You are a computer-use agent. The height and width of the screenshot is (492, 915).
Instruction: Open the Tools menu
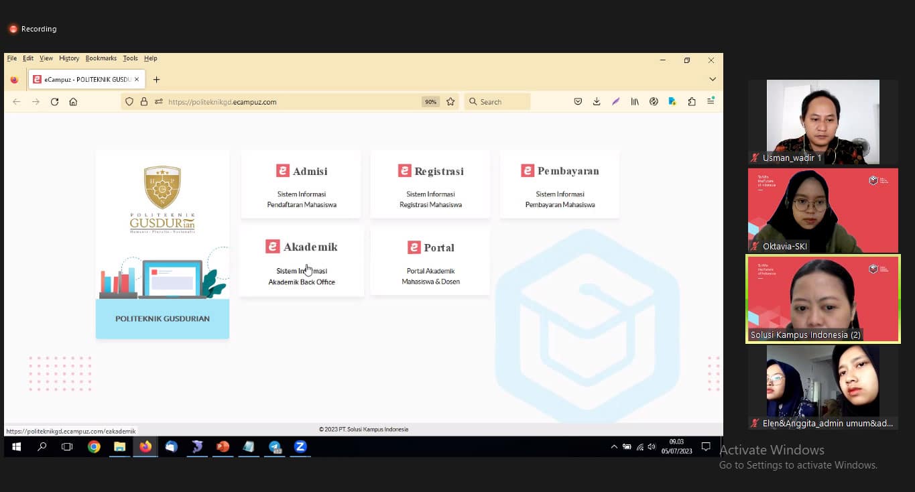(x=131, y=58)
